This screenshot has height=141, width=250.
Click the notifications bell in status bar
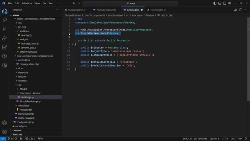click(246, 139)
